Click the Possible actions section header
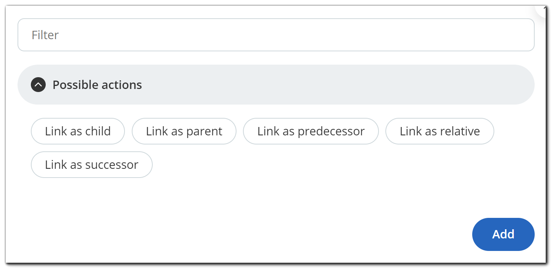 tap(276, 85)
